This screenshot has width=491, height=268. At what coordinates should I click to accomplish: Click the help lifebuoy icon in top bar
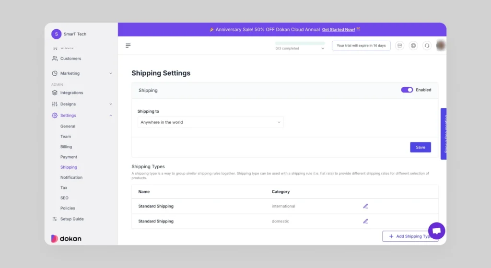point(413,46)
